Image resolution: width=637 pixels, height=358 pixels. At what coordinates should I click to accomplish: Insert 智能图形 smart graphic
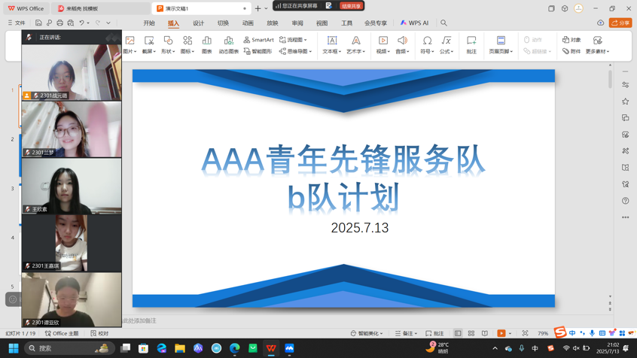pyautogui.click(x=258, y=52)
